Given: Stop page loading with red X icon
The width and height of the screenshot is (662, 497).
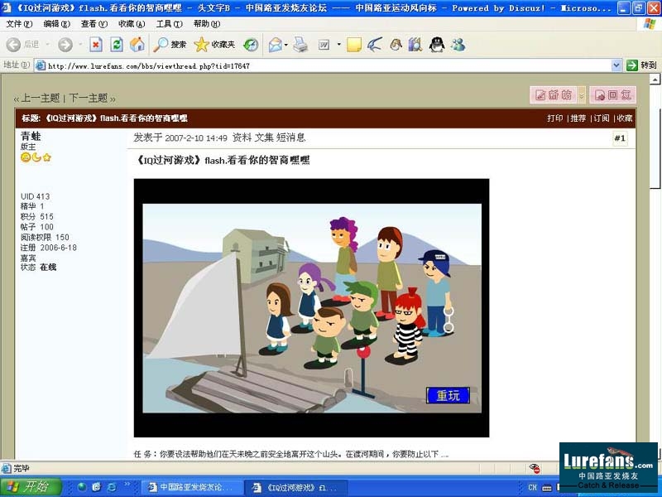Looking at the screenshot, I should point(96,45).
